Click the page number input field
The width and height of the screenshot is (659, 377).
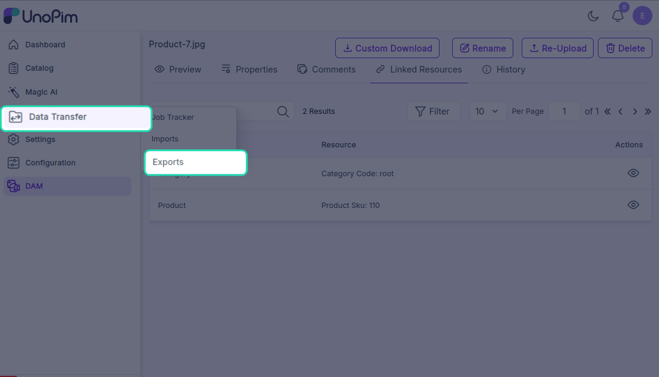tap(564, 111)
